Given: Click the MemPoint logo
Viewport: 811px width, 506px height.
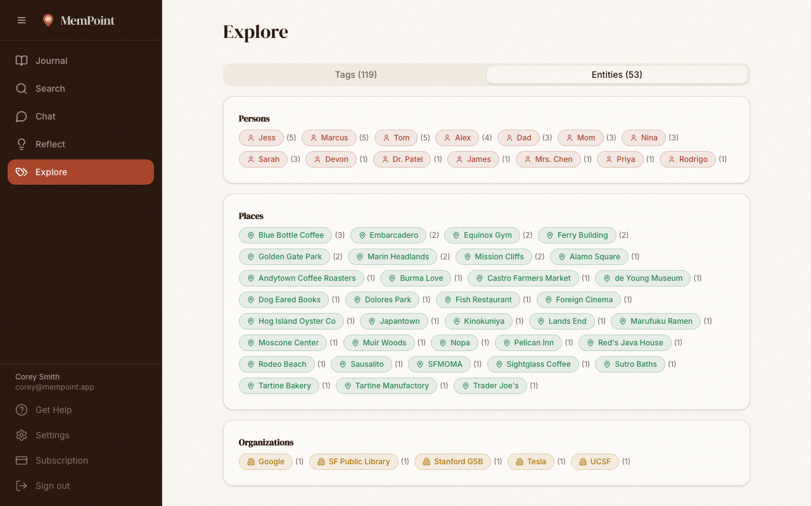Looking at the screenshot, I should coord(79,20).
